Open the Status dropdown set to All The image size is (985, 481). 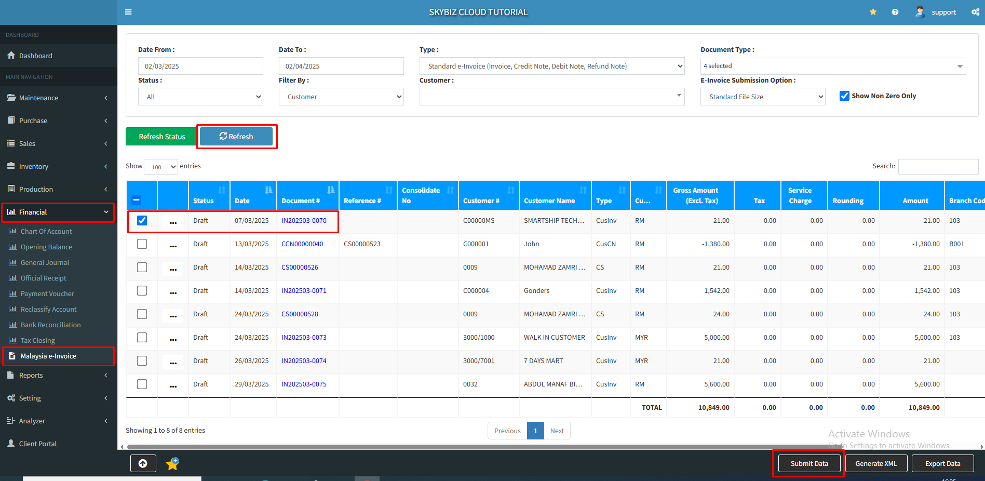(200, 97)
